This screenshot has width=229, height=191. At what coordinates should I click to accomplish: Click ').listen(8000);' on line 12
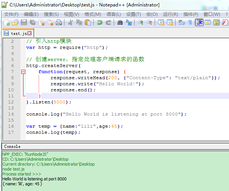49,102
